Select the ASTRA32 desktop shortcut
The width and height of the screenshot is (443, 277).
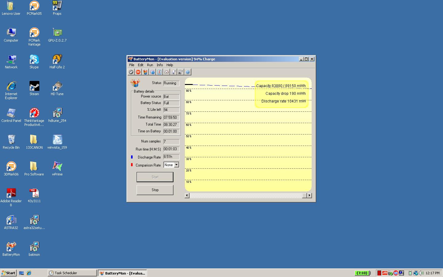click(11, 223)
